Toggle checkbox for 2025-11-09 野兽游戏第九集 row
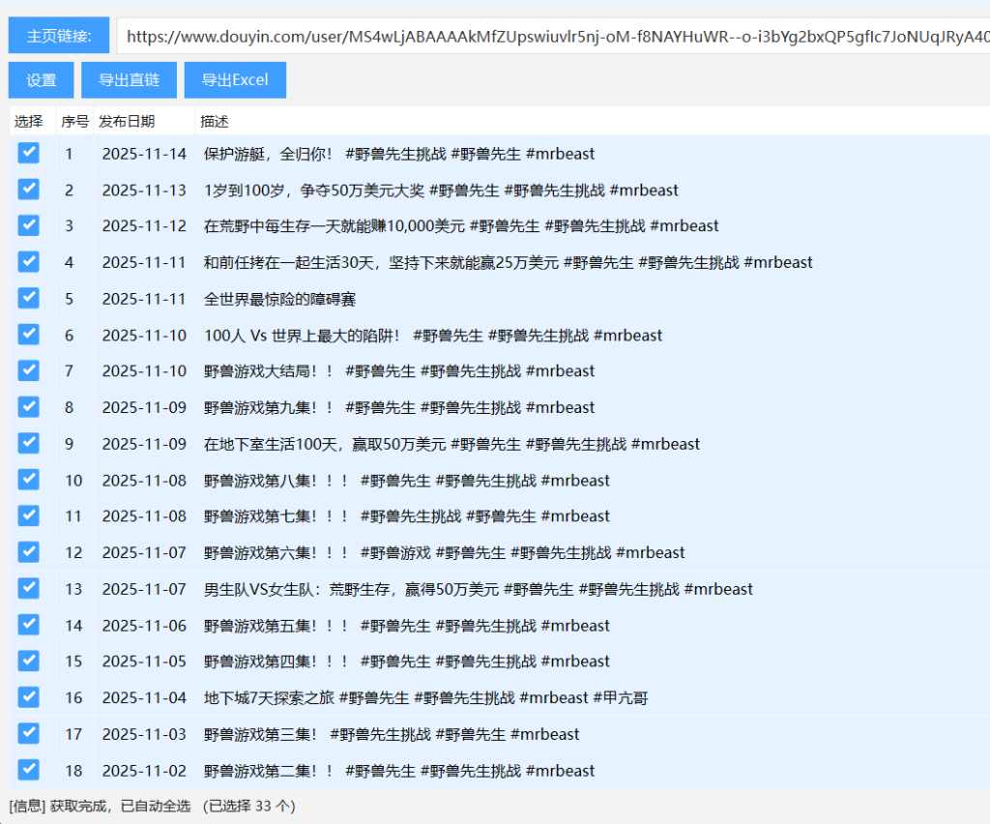 click(x=29, y=407)
